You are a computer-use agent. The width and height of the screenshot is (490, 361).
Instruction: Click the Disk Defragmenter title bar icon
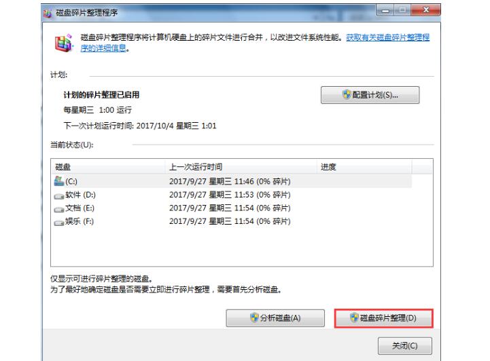pos(48,13)
